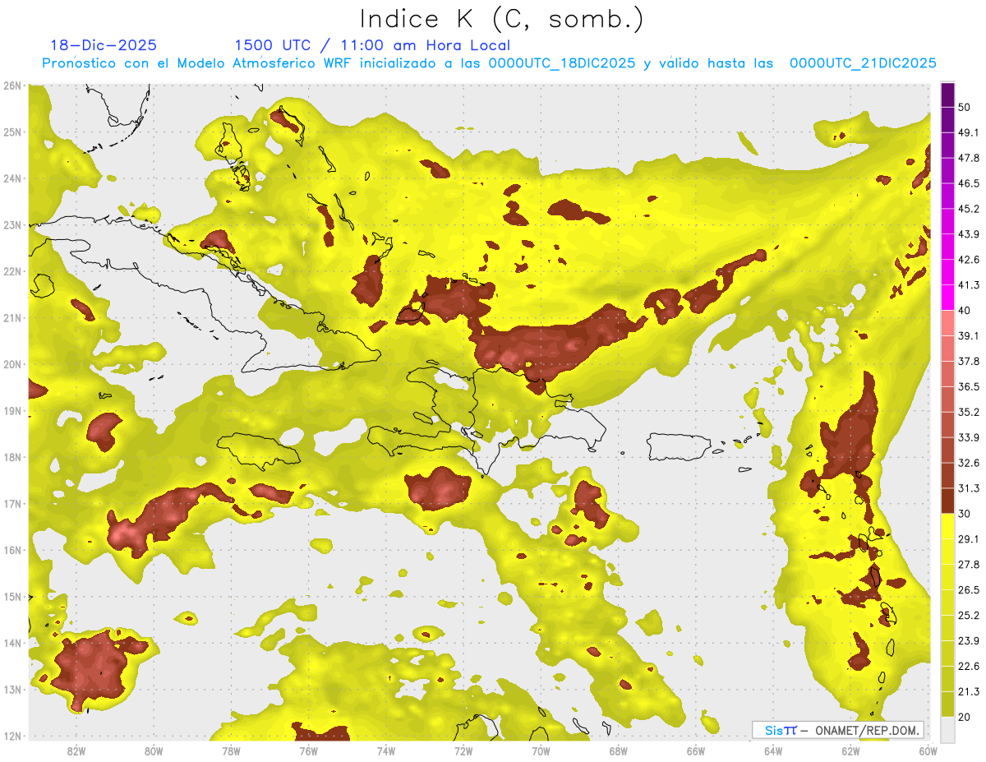Screen dimensions: 986x762
Task: Select the '19N' latitude axis label
Action: click(12, 410)
